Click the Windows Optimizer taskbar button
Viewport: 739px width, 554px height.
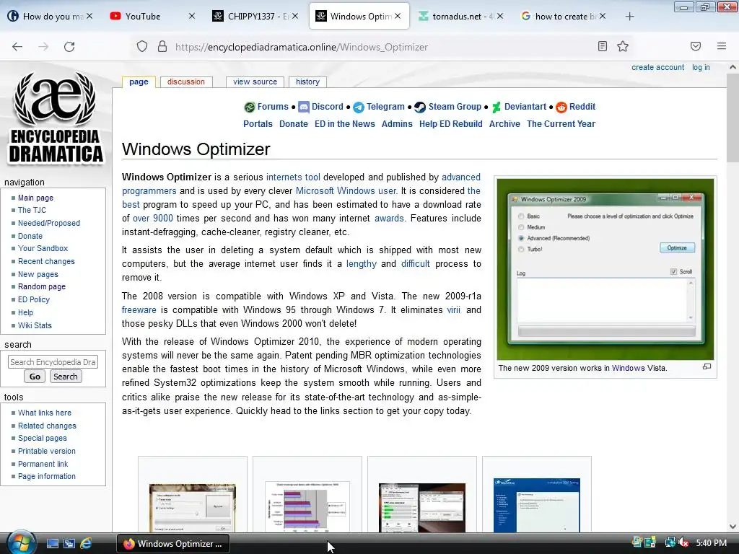[173, 543]
